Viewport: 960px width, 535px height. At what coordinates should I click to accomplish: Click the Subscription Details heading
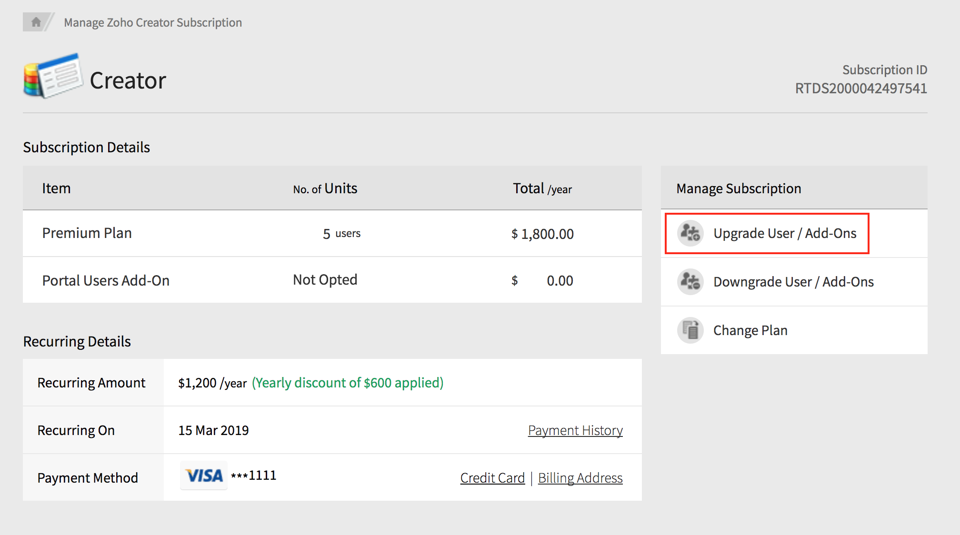pos(86,148)
